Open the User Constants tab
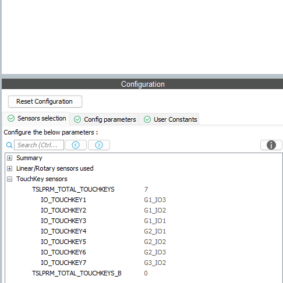 [169, 119]
